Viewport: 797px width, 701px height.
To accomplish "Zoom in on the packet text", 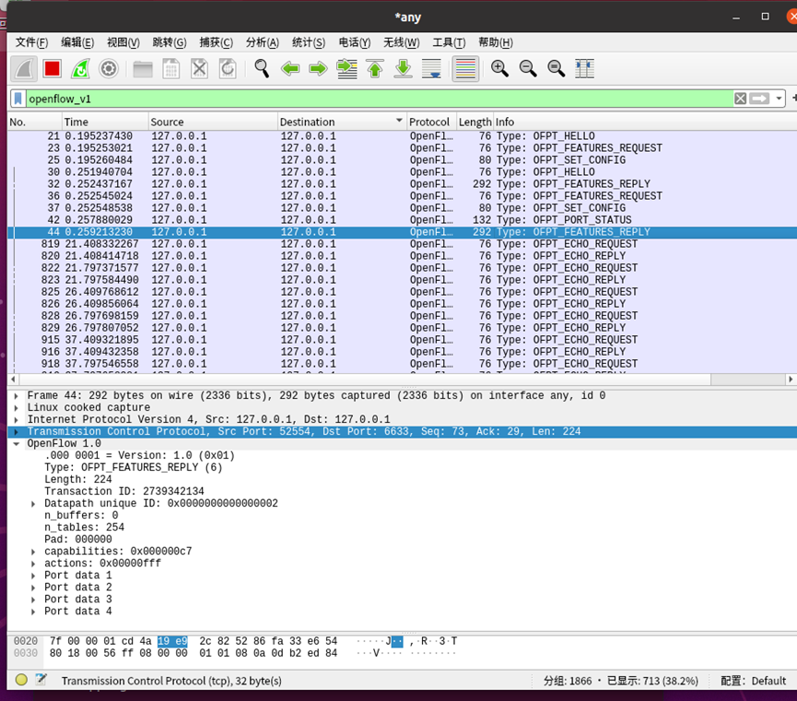I will (x=499, y=68).
